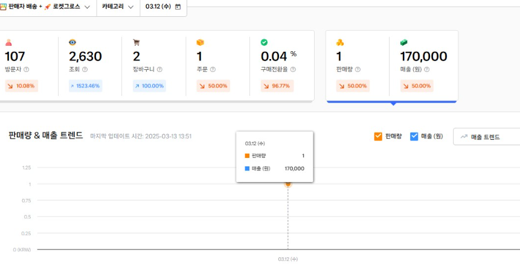Uncheck the blue 매출 (원) checkbox
This screenshot has height=264, width=520.
[x=414, y=136]
